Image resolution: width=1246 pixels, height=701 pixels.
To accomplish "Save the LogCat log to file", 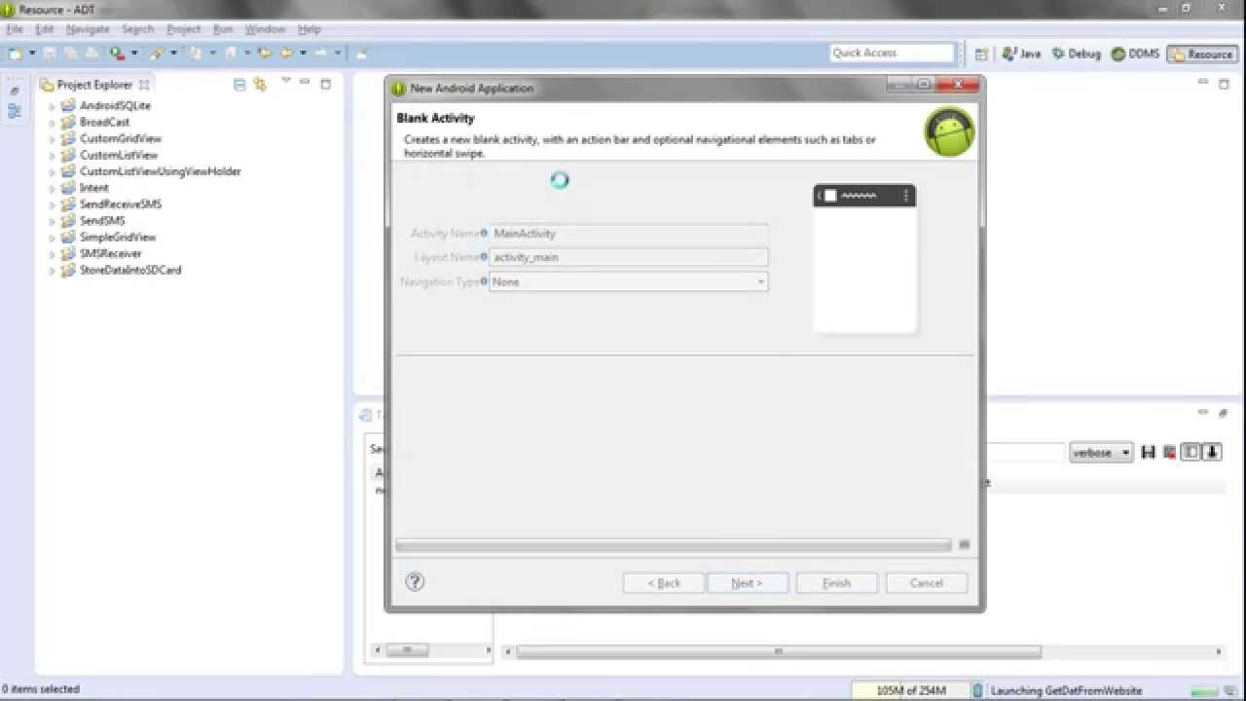I will [x=1149, y=452].
